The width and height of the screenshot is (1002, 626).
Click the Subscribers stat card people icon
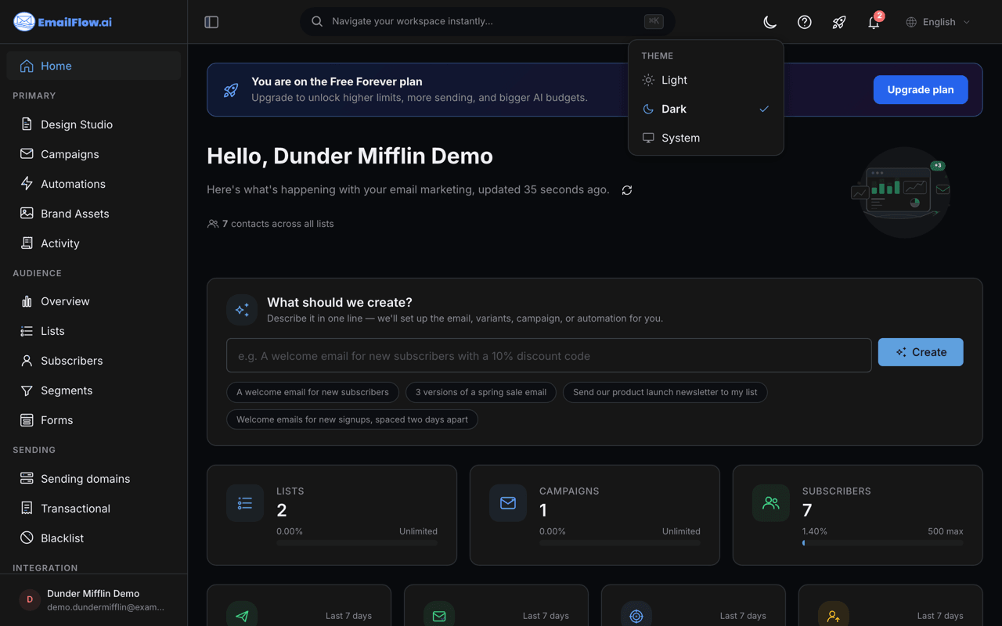pos(771,503)
